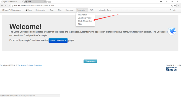The height and width of the screenshot is (97, 181).
Task: Close the settings tab
Action: (45, 2)
